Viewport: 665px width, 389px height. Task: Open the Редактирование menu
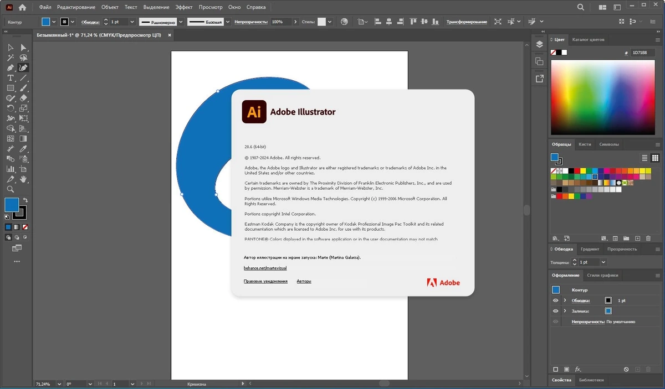(x=76, y=8)
